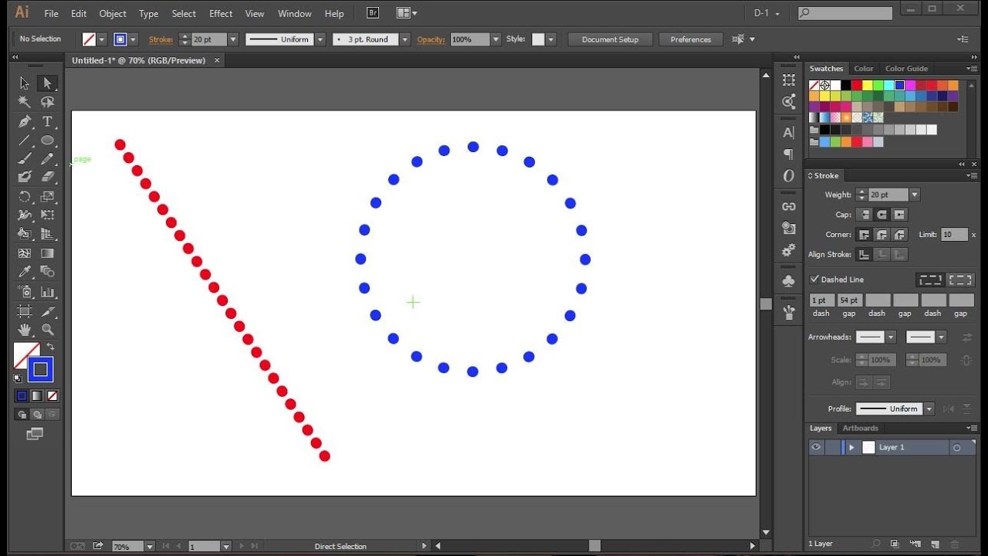
Task: Open the Style dropdown arrow
Action: click(550, 39)
